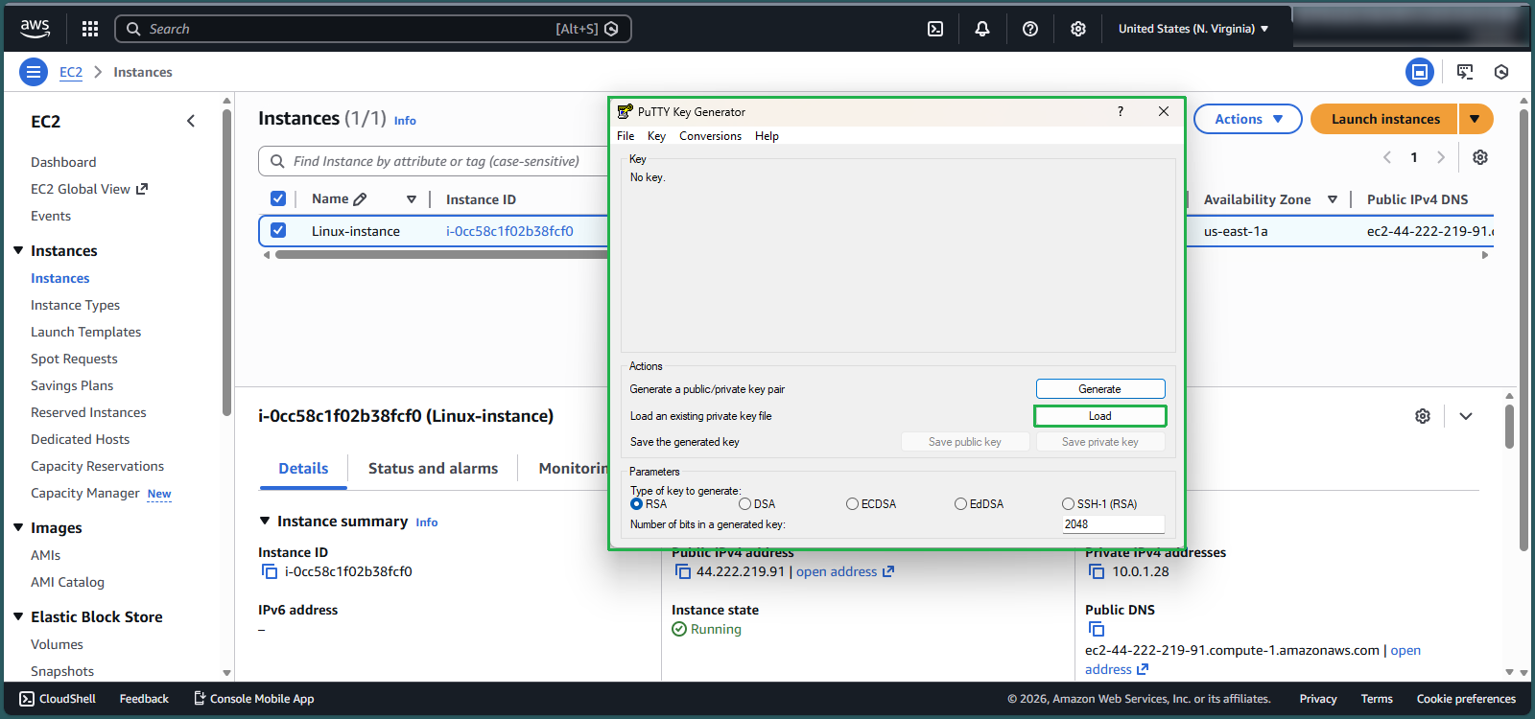Screen dimensions: 1535x719
Task: Open CloudShell from the top bar icon
Action: 935,29
